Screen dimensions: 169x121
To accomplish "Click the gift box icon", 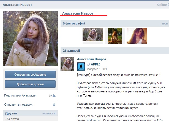I will coord(54,105).
